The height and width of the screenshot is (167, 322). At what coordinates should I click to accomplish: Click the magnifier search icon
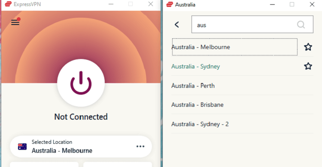(301, 25)
